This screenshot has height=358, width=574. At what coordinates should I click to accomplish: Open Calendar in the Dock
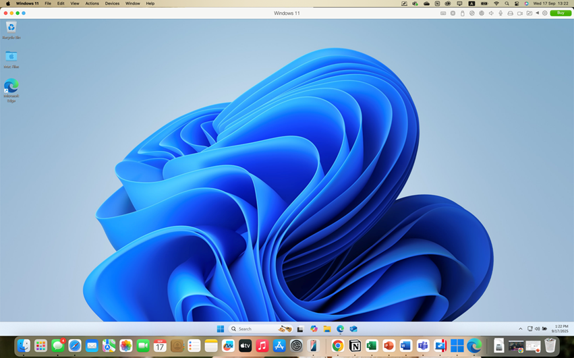160,345
